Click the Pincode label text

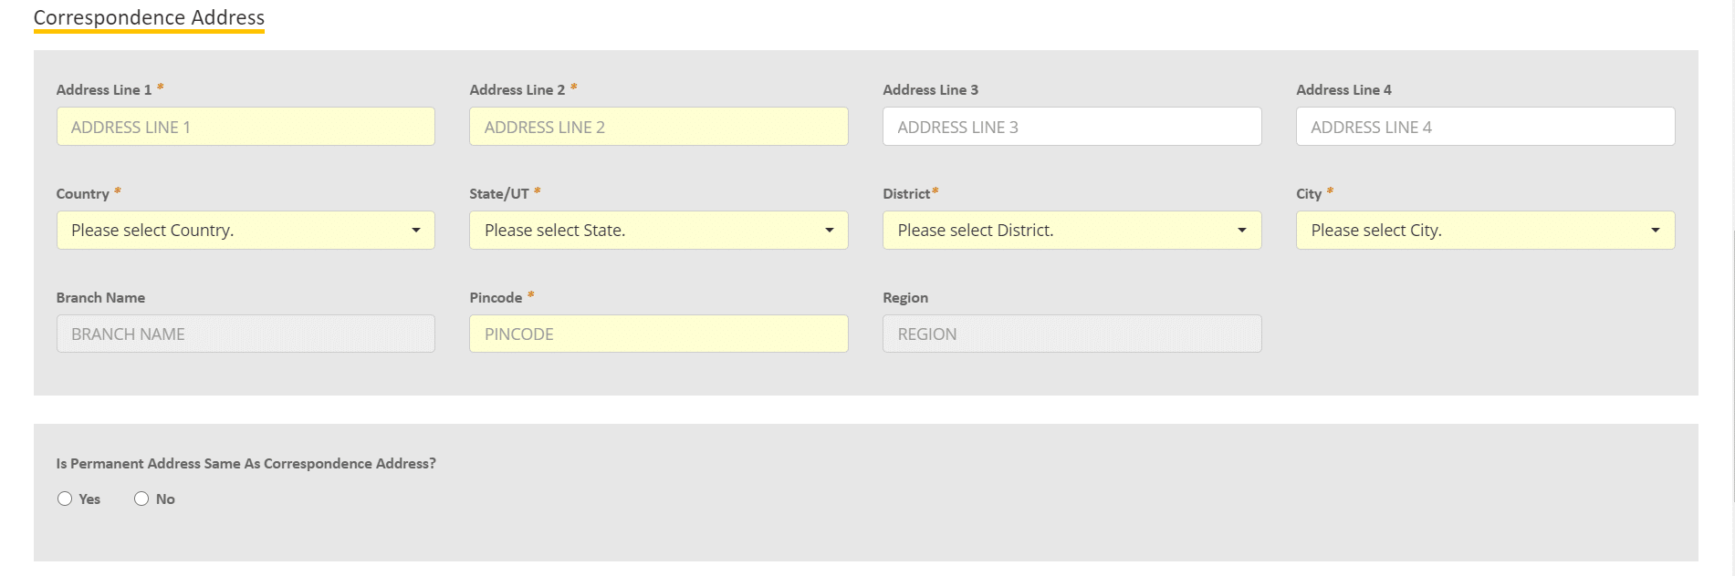point(496,298)
